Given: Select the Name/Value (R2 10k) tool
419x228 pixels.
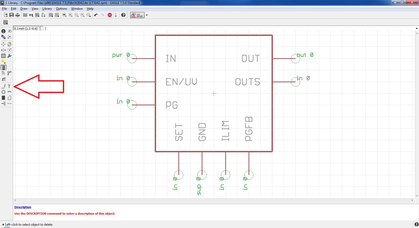Looking at the screenshot, I should (3, 73).
